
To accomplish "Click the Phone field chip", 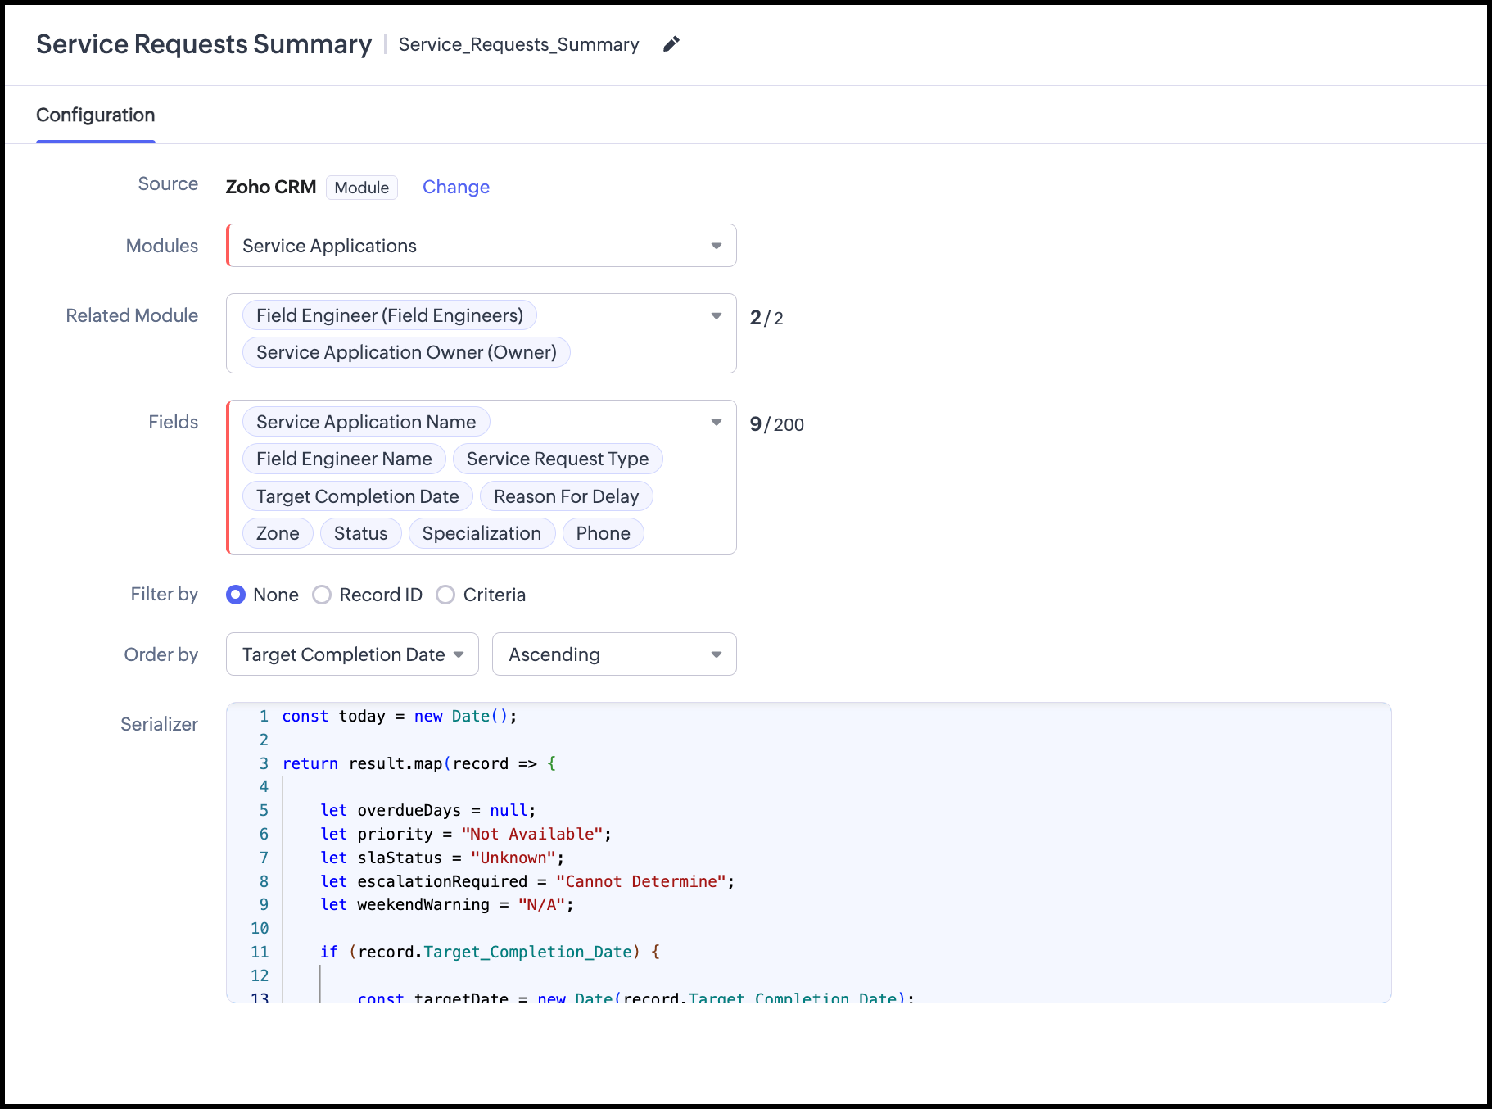I will point(604,533).
